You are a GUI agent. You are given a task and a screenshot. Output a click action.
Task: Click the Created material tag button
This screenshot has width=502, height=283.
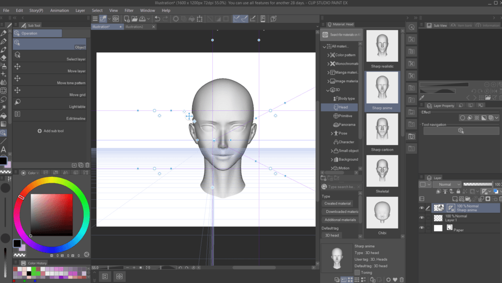(337, 203)
